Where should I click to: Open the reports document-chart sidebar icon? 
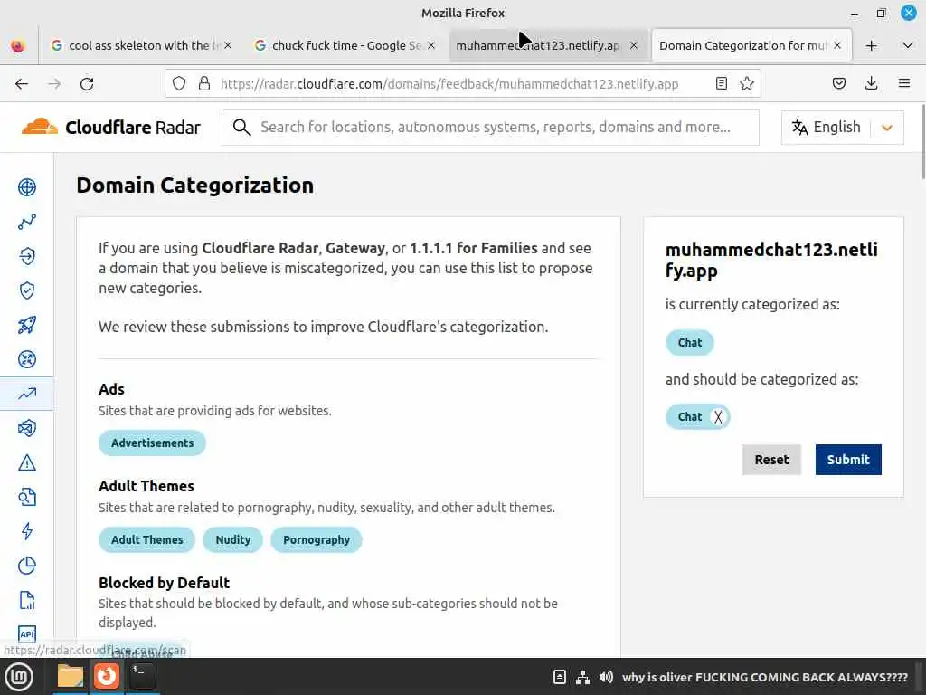tap(26, 600)
